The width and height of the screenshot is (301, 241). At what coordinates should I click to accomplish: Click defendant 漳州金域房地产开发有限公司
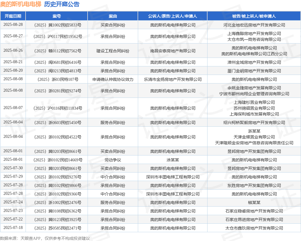point(254,62)
